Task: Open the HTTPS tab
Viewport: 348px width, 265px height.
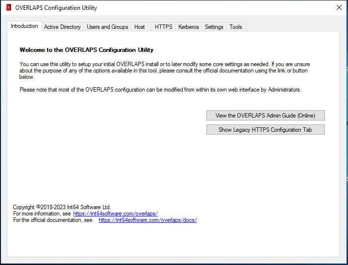Action: coord(164,27)
